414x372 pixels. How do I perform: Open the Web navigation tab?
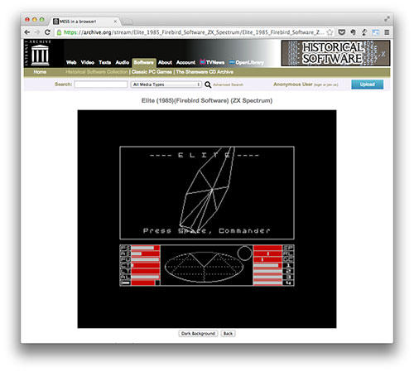pos(71,62)
